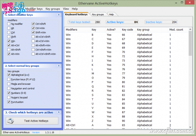Uncheck the Alphabetical (a-z) key group
The width and height of the screenshot is (196, 136).
(x=8, y=75)
